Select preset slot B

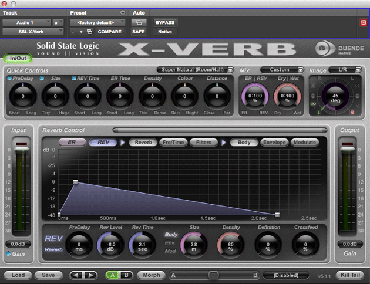(x=126, y=275)
